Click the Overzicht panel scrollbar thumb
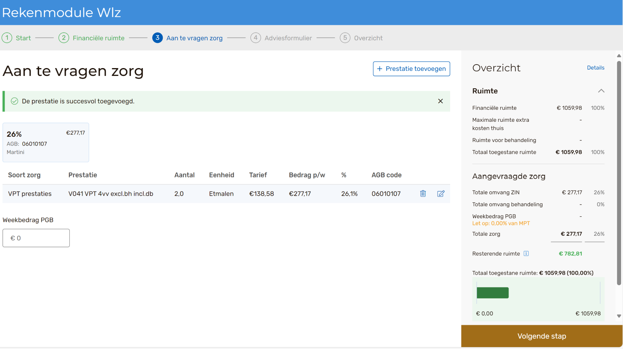The width and height of the screenshot is (623, 349). [619, 173]
